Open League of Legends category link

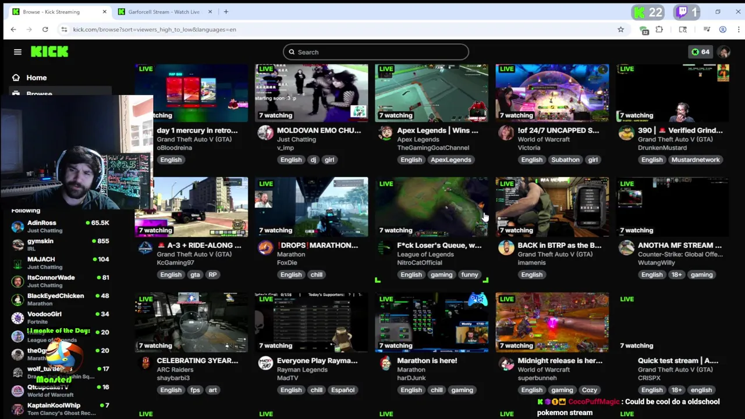pos(425,254)
